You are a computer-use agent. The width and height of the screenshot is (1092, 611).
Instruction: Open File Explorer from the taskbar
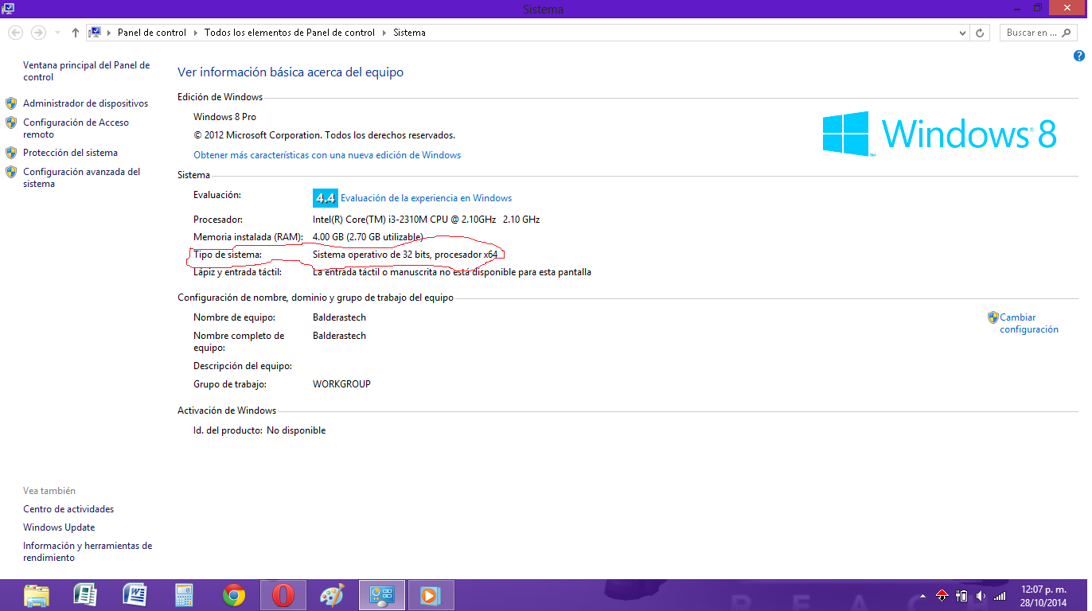click(36, 594)
